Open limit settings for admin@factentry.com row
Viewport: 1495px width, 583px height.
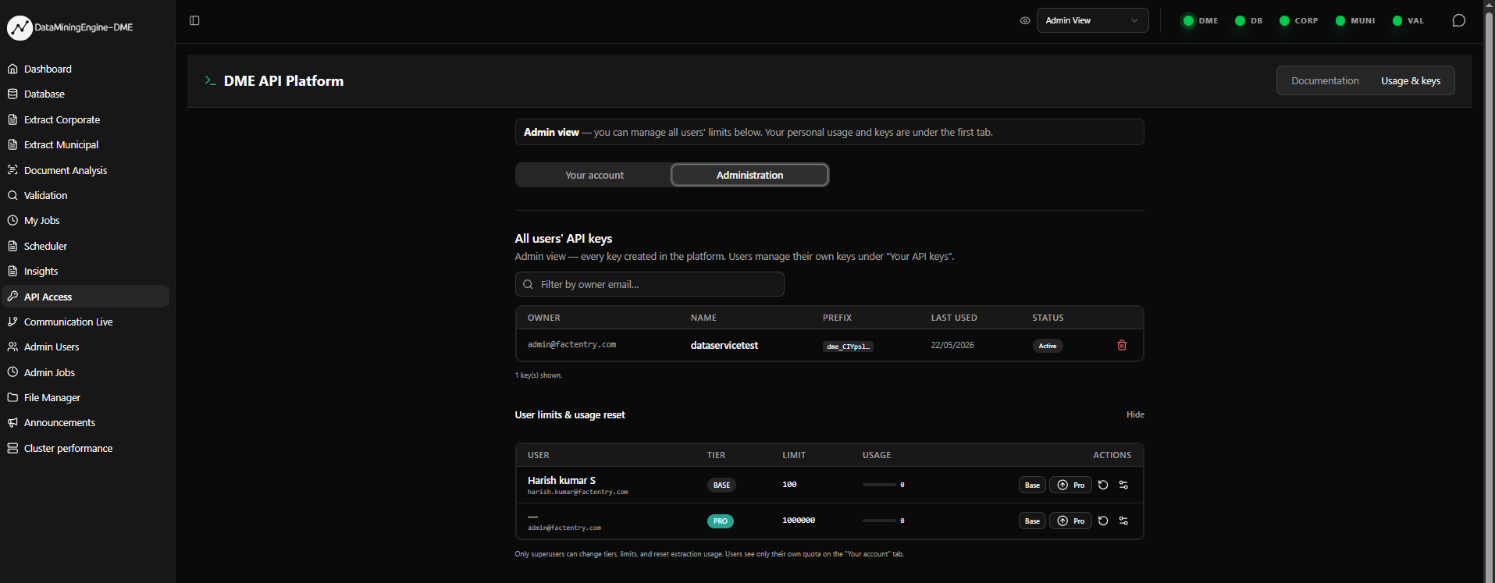(1123, 521)
